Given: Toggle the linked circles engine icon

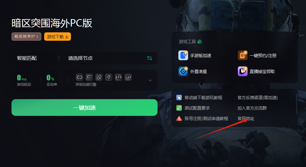Looking at the screenshot, I should tap(99, 77).
